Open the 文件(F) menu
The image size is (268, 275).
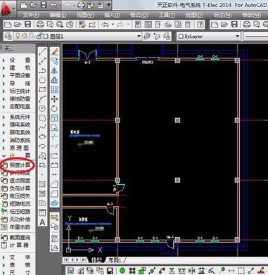[x=30, y=15]
